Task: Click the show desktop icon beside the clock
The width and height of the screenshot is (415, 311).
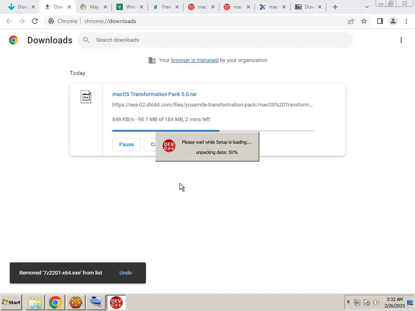Action: tap(410, 302)
